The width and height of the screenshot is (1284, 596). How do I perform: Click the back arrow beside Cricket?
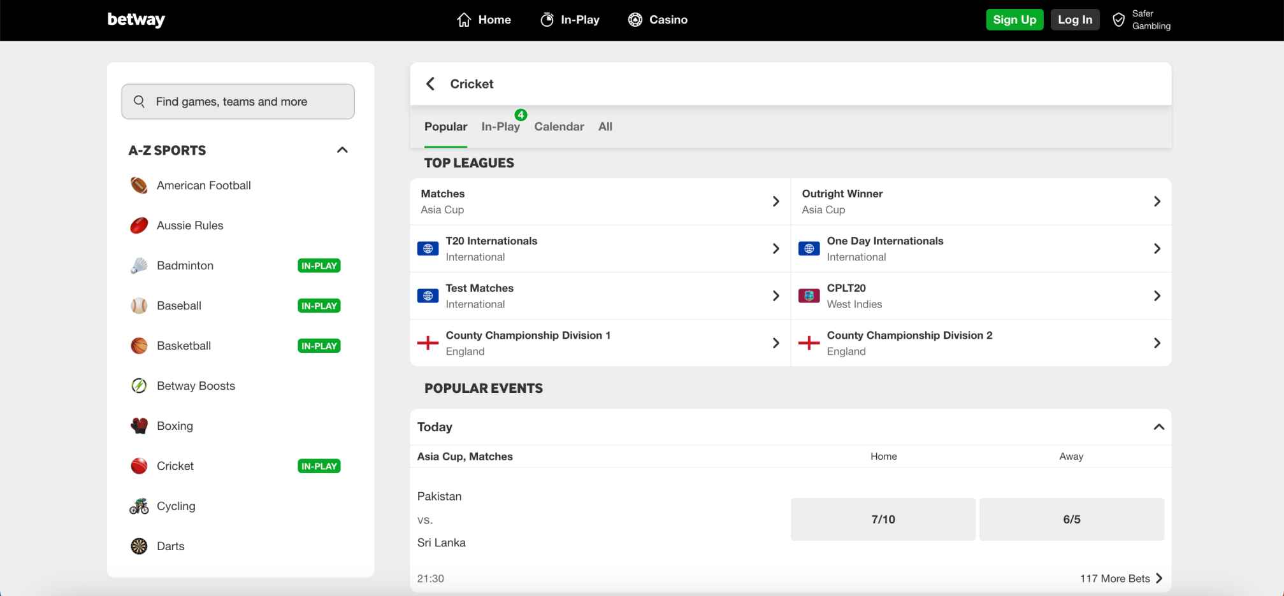point(431,84)
